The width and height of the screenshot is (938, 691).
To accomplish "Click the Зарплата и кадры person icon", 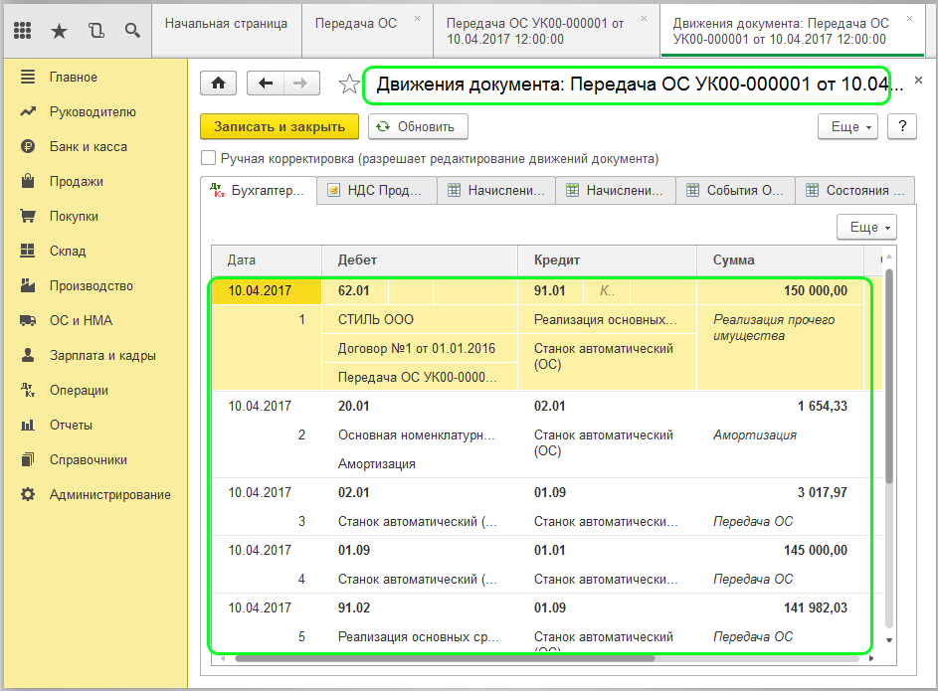I will coord(28,355).
